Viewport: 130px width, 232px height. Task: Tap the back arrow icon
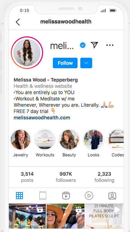[x=18, y=22]
